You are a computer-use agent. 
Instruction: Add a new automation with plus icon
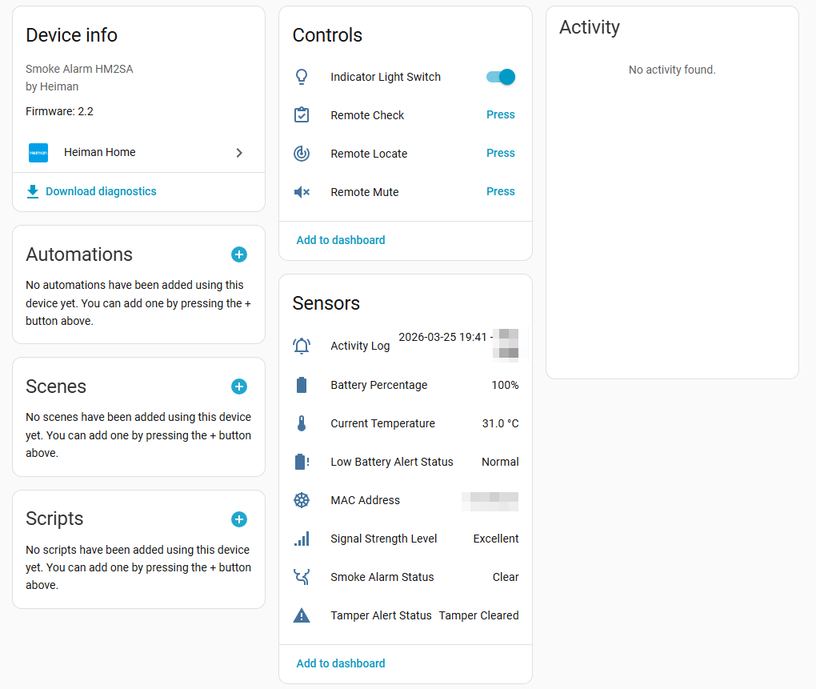[x=239, y=254]
